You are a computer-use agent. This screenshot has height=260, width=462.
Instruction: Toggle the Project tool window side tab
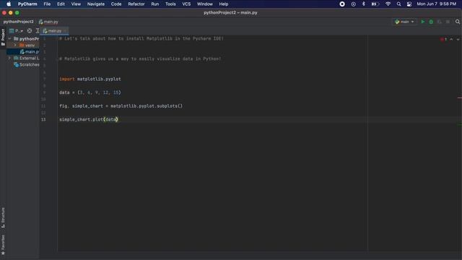coord(3,37)
